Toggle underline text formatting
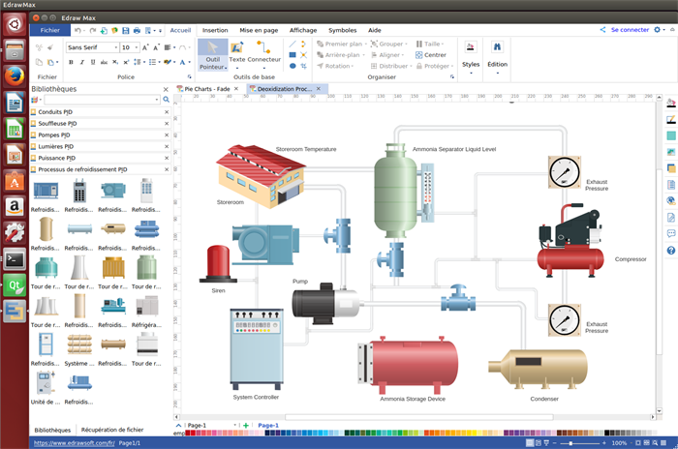678x449 pixels. click(95, 62)
